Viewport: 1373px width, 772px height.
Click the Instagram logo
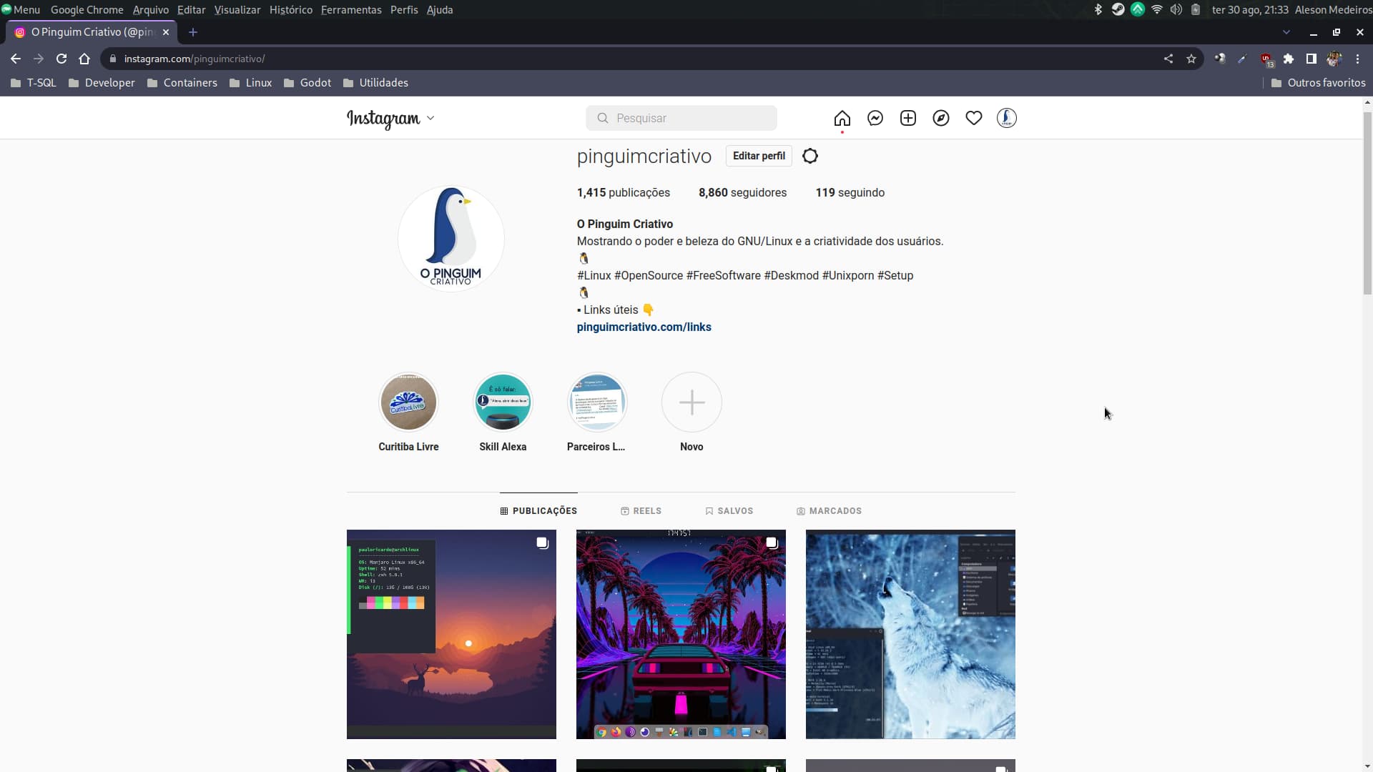tap(383, 119)
